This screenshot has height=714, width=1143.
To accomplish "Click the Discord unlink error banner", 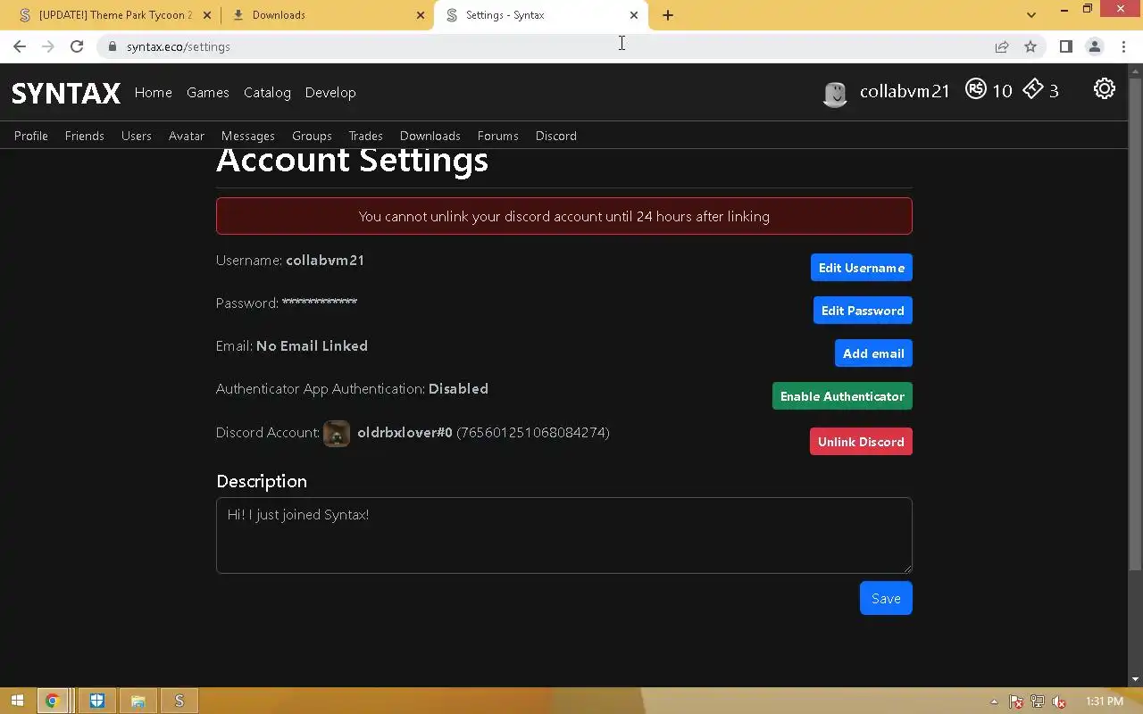I will click(x=564, y=216).
